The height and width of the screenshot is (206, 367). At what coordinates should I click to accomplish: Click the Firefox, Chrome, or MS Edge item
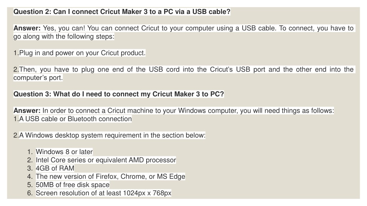(110, 177)
